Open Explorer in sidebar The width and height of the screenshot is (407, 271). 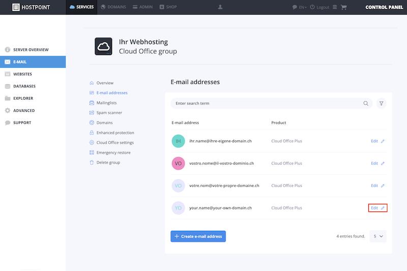coord(33,98)
